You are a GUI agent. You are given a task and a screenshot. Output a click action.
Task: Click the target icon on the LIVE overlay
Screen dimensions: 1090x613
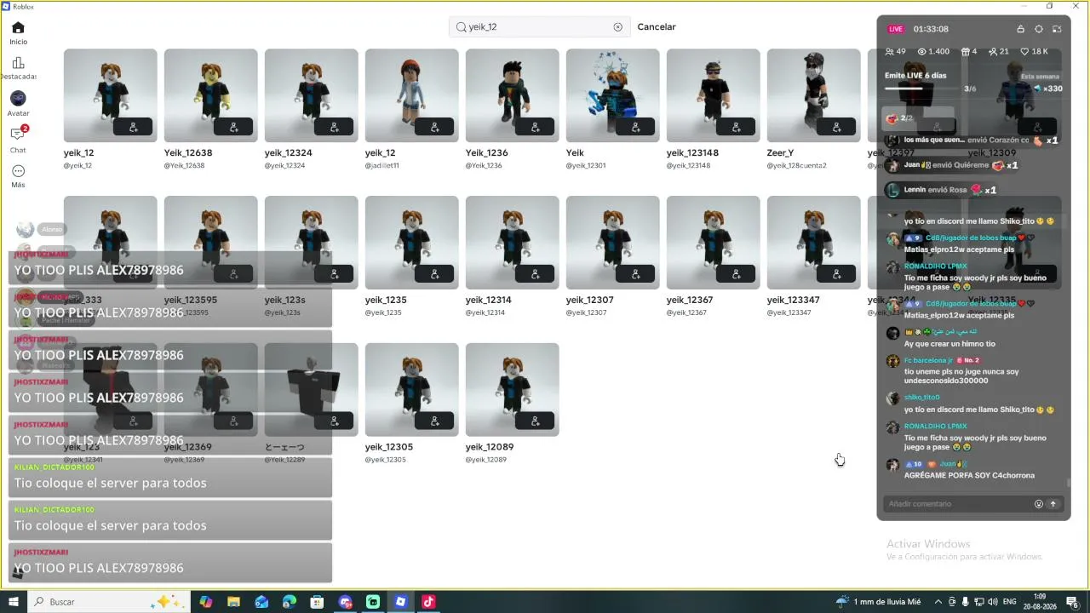click(x=1039, y=29)
